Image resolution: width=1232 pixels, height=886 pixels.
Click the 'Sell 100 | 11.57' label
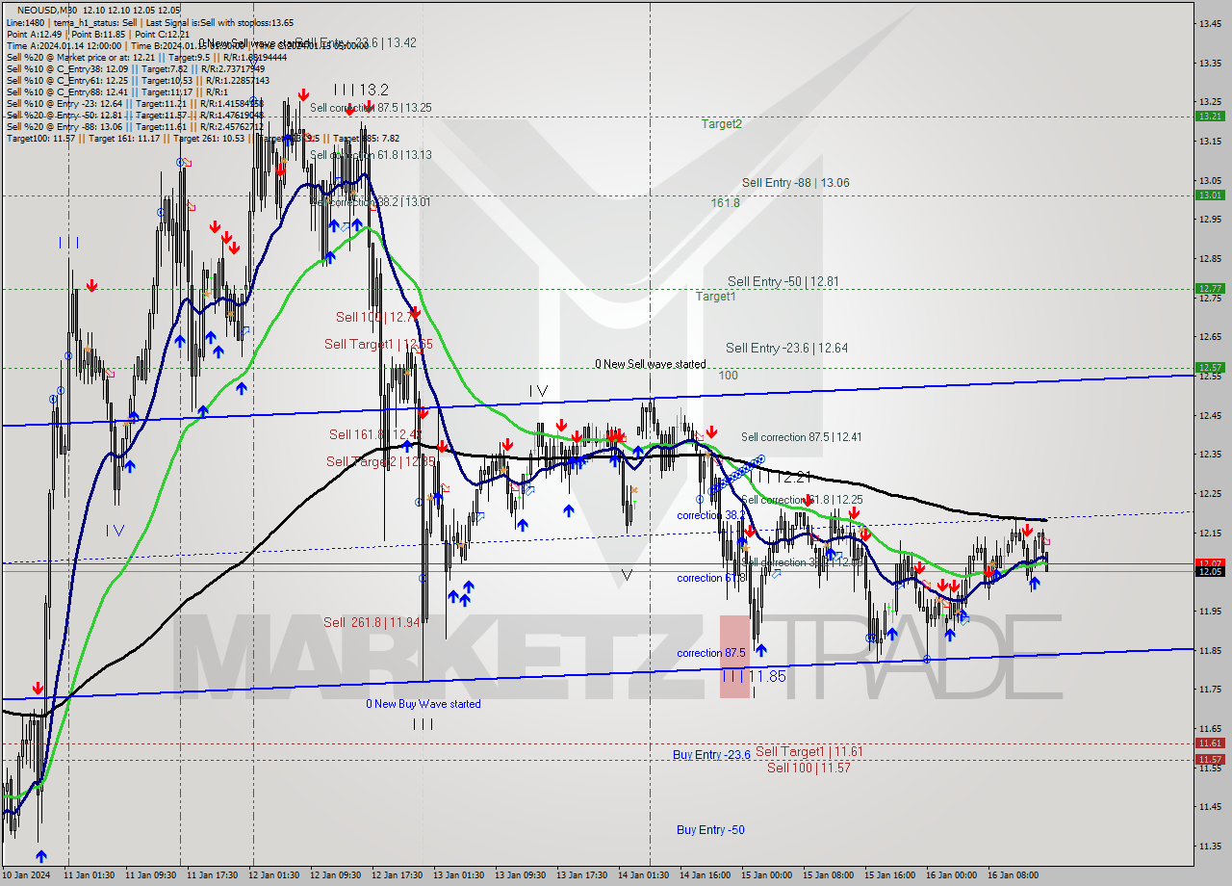(808, 768)
